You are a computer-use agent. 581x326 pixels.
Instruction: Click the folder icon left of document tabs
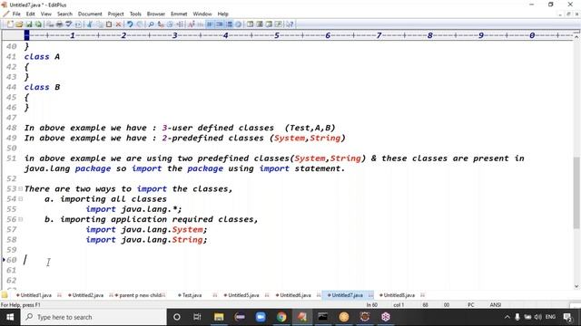(5, 295)
